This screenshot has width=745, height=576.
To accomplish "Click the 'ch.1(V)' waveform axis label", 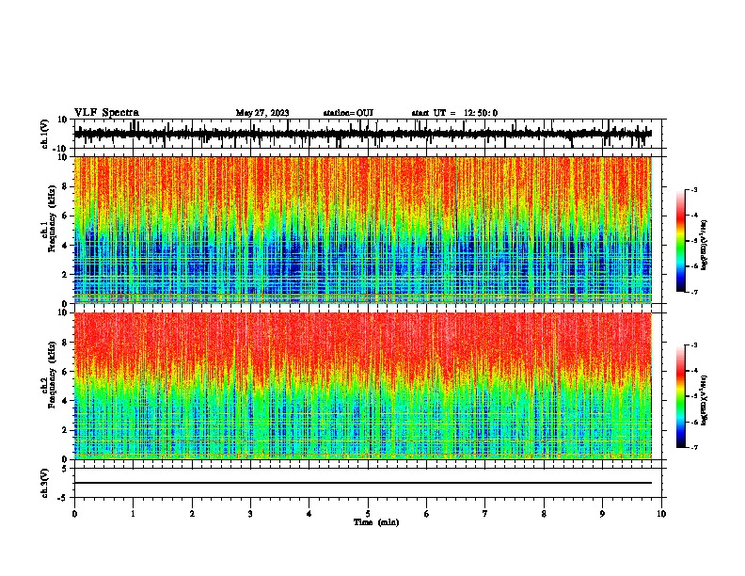I will [x=45, y=134].
